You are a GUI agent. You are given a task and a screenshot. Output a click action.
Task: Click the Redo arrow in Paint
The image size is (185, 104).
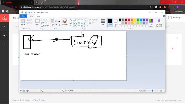click(x=32, y=12)
